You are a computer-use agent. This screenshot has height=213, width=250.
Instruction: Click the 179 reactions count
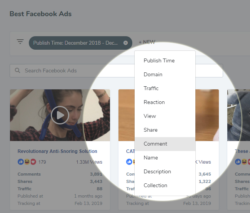[42, 162]
